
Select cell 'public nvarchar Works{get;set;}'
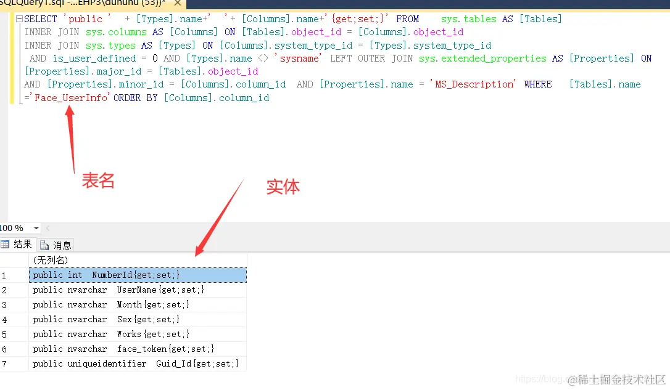138,334
